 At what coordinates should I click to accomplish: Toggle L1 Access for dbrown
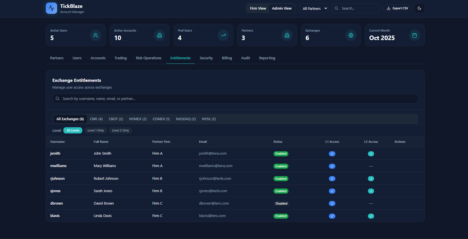332,203
